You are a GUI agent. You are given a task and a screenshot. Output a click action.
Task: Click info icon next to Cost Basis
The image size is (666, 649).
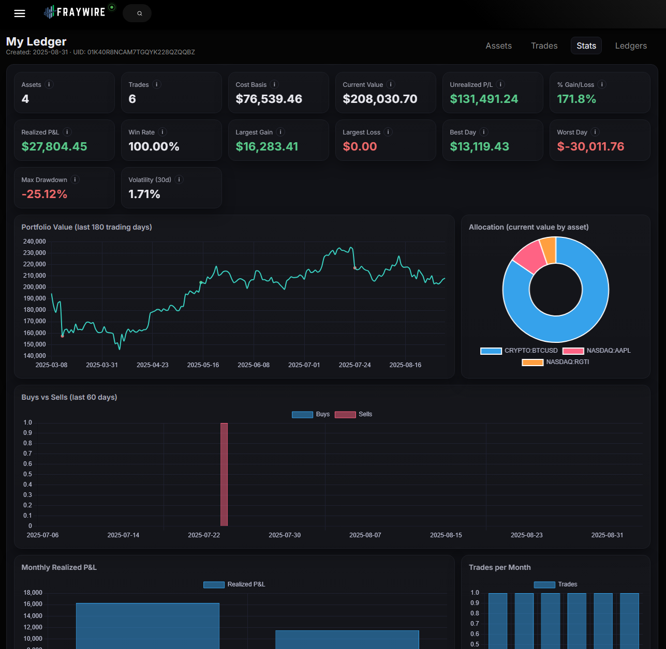click(x=275, y=85)
